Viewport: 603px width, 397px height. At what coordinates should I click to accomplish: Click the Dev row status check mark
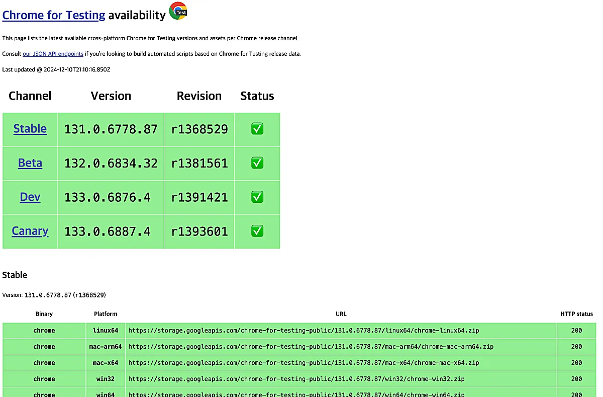[x=257, y=197]
